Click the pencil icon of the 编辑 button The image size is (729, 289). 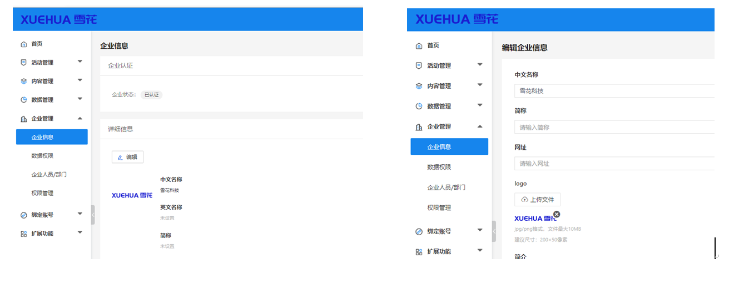[x=120, y=158]
